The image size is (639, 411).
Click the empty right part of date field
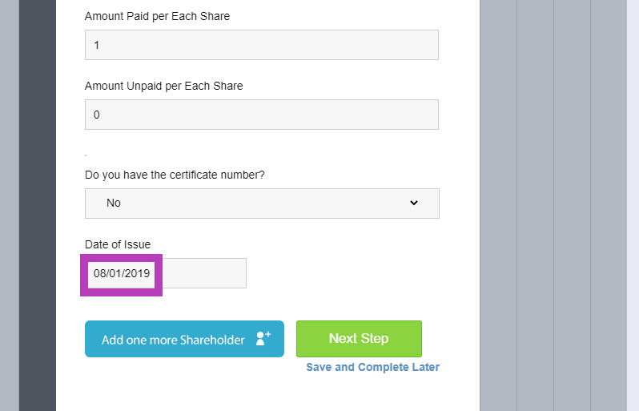(204, 273)
